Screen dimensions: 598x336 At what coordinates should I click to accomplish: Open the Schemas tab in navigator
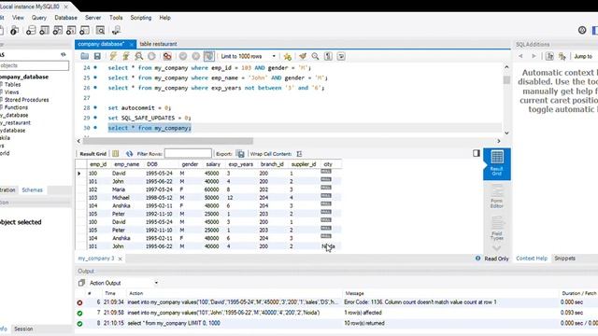[32, 189]
